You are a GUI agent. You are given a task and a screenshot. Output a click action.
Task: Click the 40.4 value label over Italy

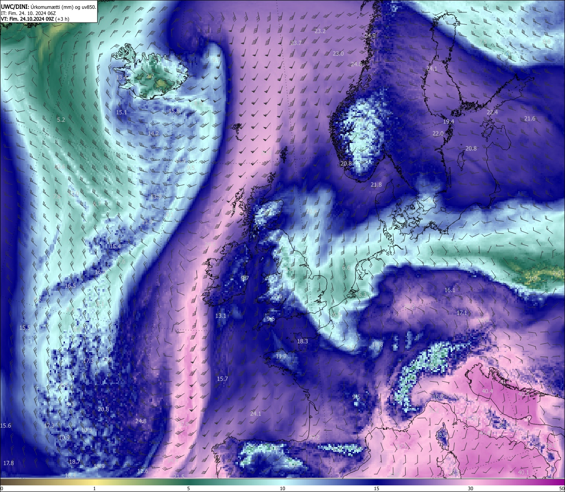(x=487, y=391)
